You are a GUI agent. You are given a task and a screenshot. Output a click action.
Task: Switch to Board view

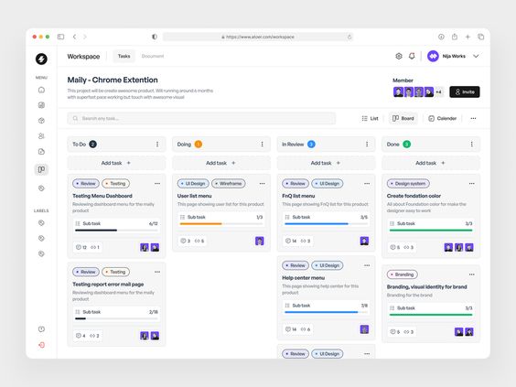[403, 118]
